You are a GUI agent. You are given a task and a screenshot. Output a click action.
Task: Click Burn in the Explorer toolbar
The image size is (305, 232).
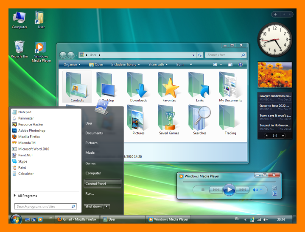click(180, 65)
